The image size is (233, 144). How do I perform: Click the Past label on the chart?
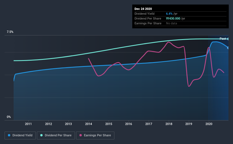pos(223,39)
